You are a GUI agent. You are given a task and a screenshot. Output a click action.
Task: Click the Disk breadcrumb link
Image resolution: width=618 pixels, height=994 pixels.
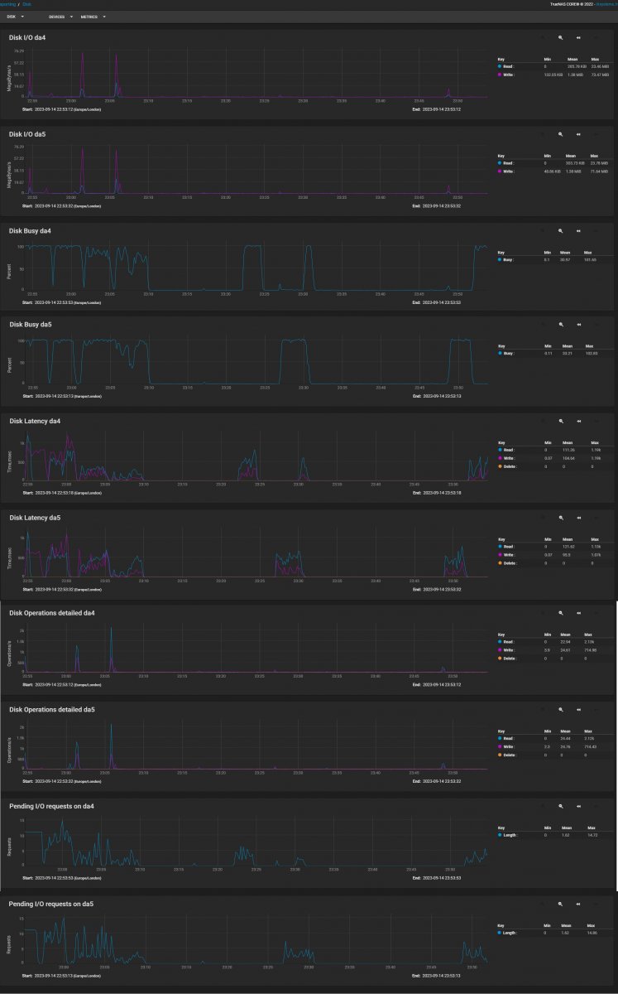27,3
